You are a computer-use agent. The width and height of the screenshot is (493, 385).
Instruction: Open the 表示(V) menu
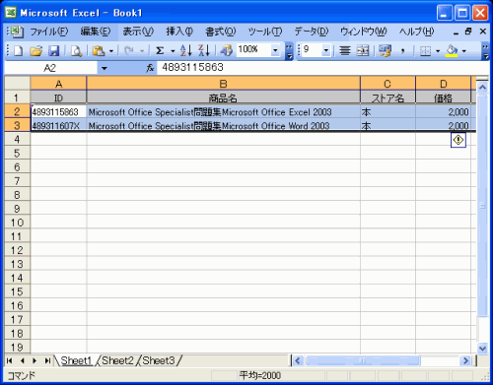[x=138, y=32]
